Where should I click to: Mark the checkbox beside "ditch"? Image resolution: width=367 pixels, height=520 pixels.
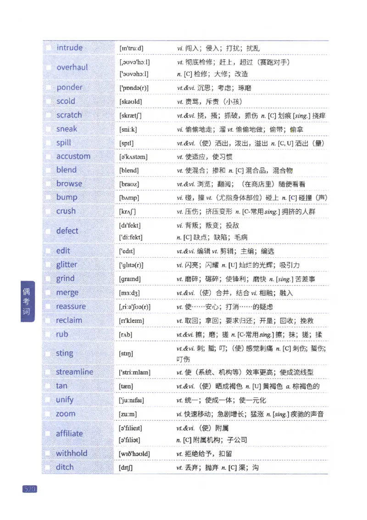(49, 467)
